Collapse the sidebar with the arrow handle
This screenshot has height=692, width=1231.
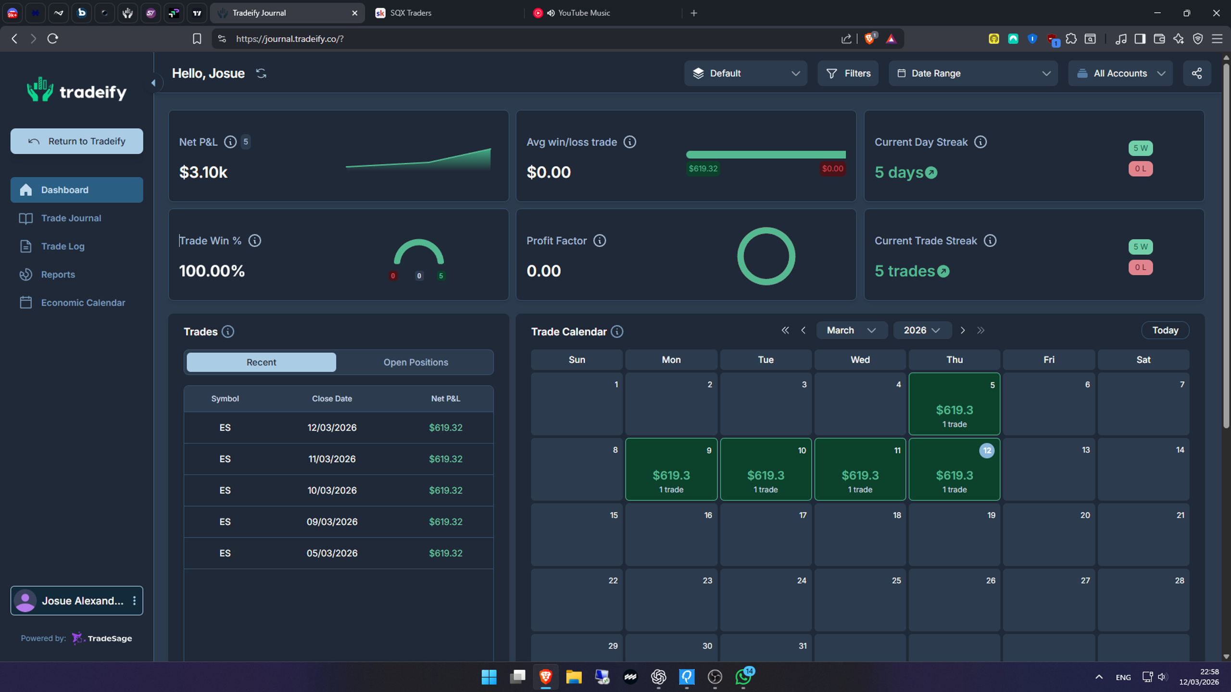tap(153, 83)
